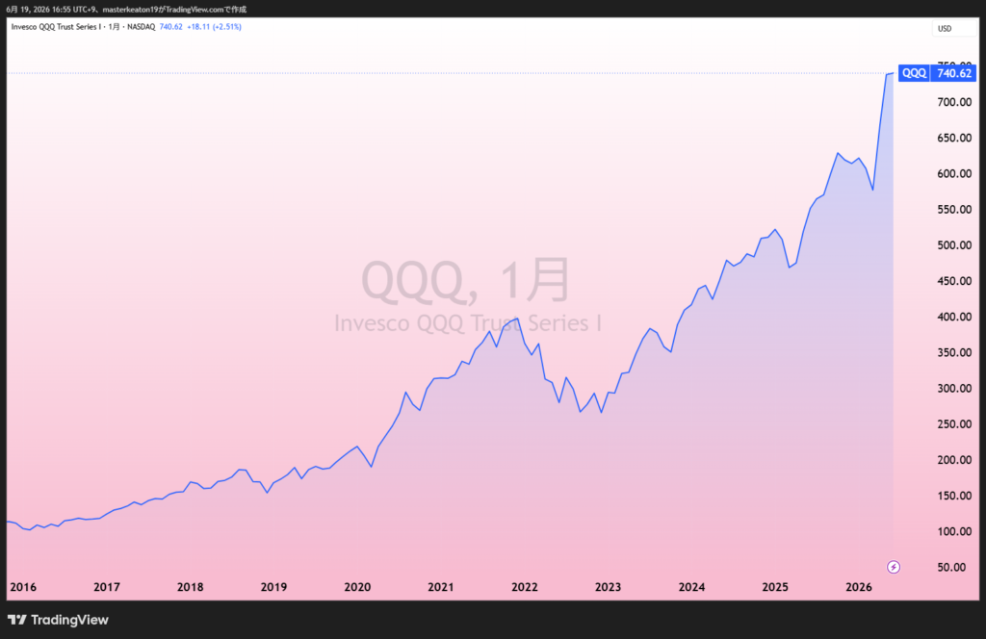The image size is (986, 639).
Task: Click the 2024 label on time axis
Action: pyautogui.click(x=691, y=587)
